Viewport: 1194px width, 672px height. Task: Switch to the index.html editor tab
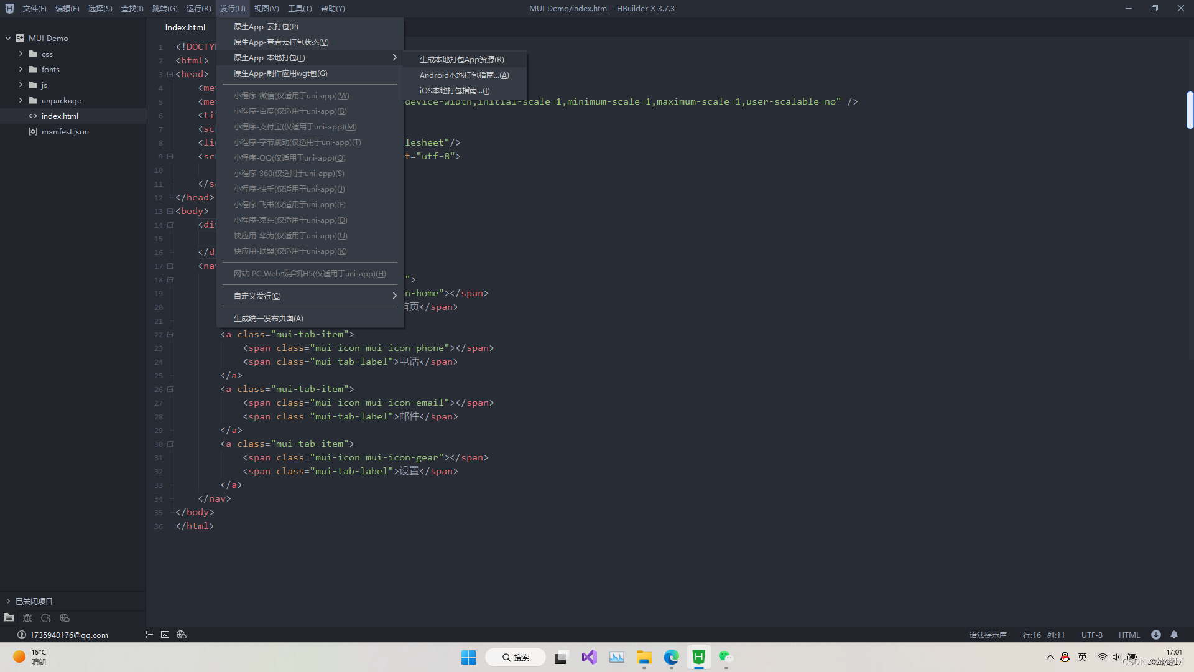point(185,27)
